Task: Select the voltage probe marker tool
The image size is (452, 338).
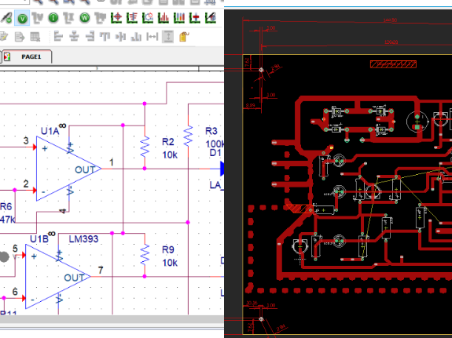Action: (x=6, y=18)
